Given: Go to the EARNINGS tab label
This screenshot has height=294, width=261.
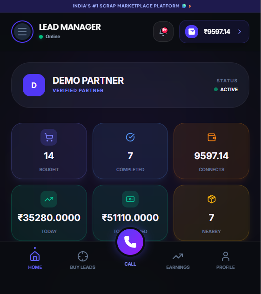Looking at the screenshot, I should (x=178, y=267).
